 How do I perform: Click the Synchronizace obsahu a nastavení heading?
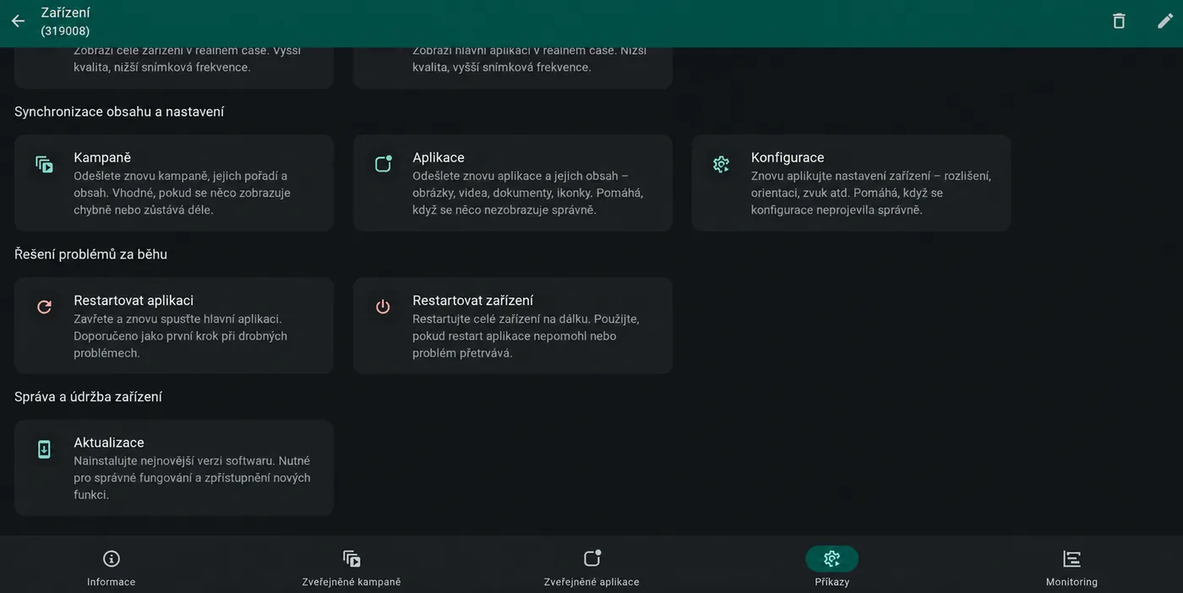[x=119, y=112]
